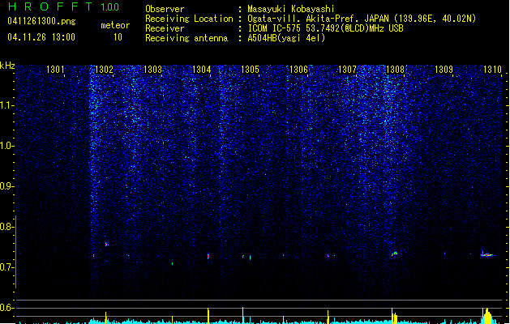Click the meteor count value 10
510x324 pixels.
[x=118, y=37]
